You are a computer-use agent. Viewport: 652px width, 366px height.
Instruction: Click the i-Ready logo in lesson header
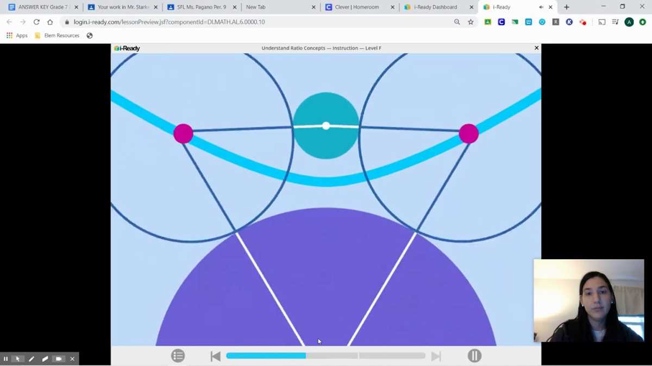tap(127, 48)
